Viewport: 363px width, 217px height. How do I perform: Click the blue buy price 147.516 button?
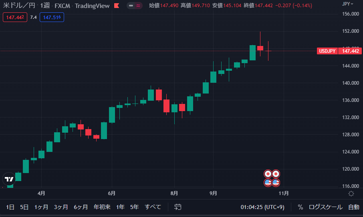(52, 18)
